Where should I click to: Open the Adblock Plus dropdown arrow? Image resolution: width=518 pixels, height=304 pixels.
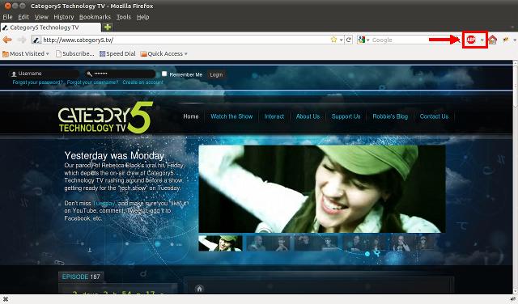[x=482, y=40]
